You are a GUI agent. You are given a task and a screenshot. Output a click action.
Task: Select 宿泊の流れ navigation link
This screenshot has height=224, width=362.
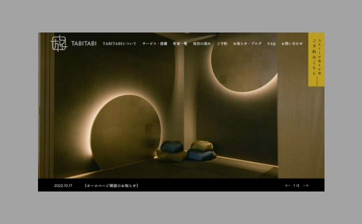tap(202, 43)
